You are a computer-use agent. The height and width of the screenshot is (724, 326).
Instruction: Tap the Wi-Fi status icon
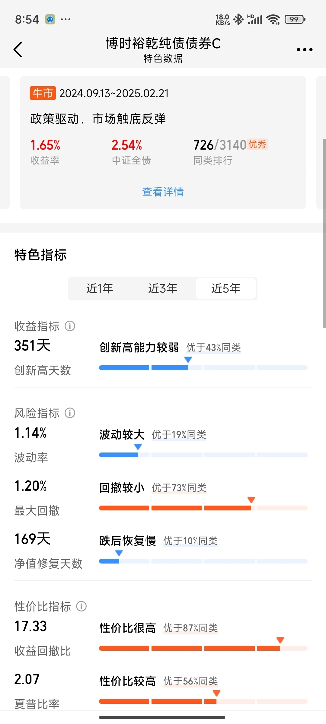click(x=274, y=19)
